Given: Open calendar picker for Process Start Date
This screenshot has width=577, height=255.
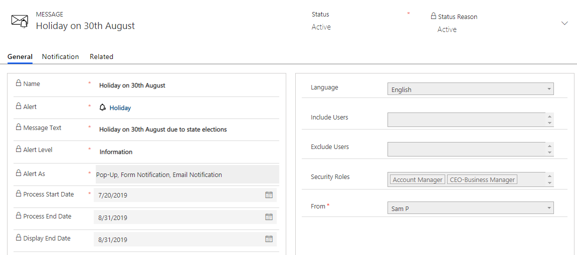Looking at the screenshot, I should click(269, 195).
